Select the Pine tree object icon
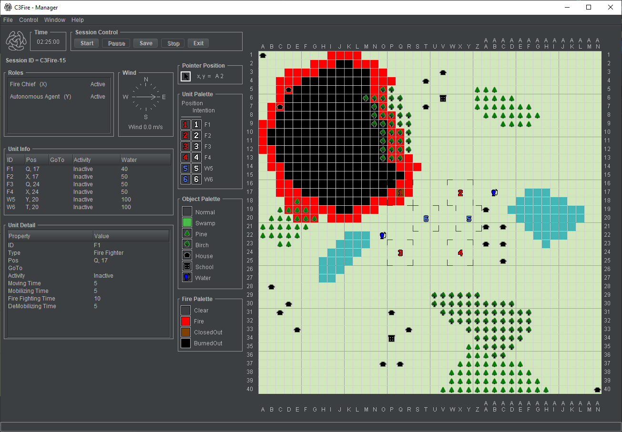 [187, 234]
